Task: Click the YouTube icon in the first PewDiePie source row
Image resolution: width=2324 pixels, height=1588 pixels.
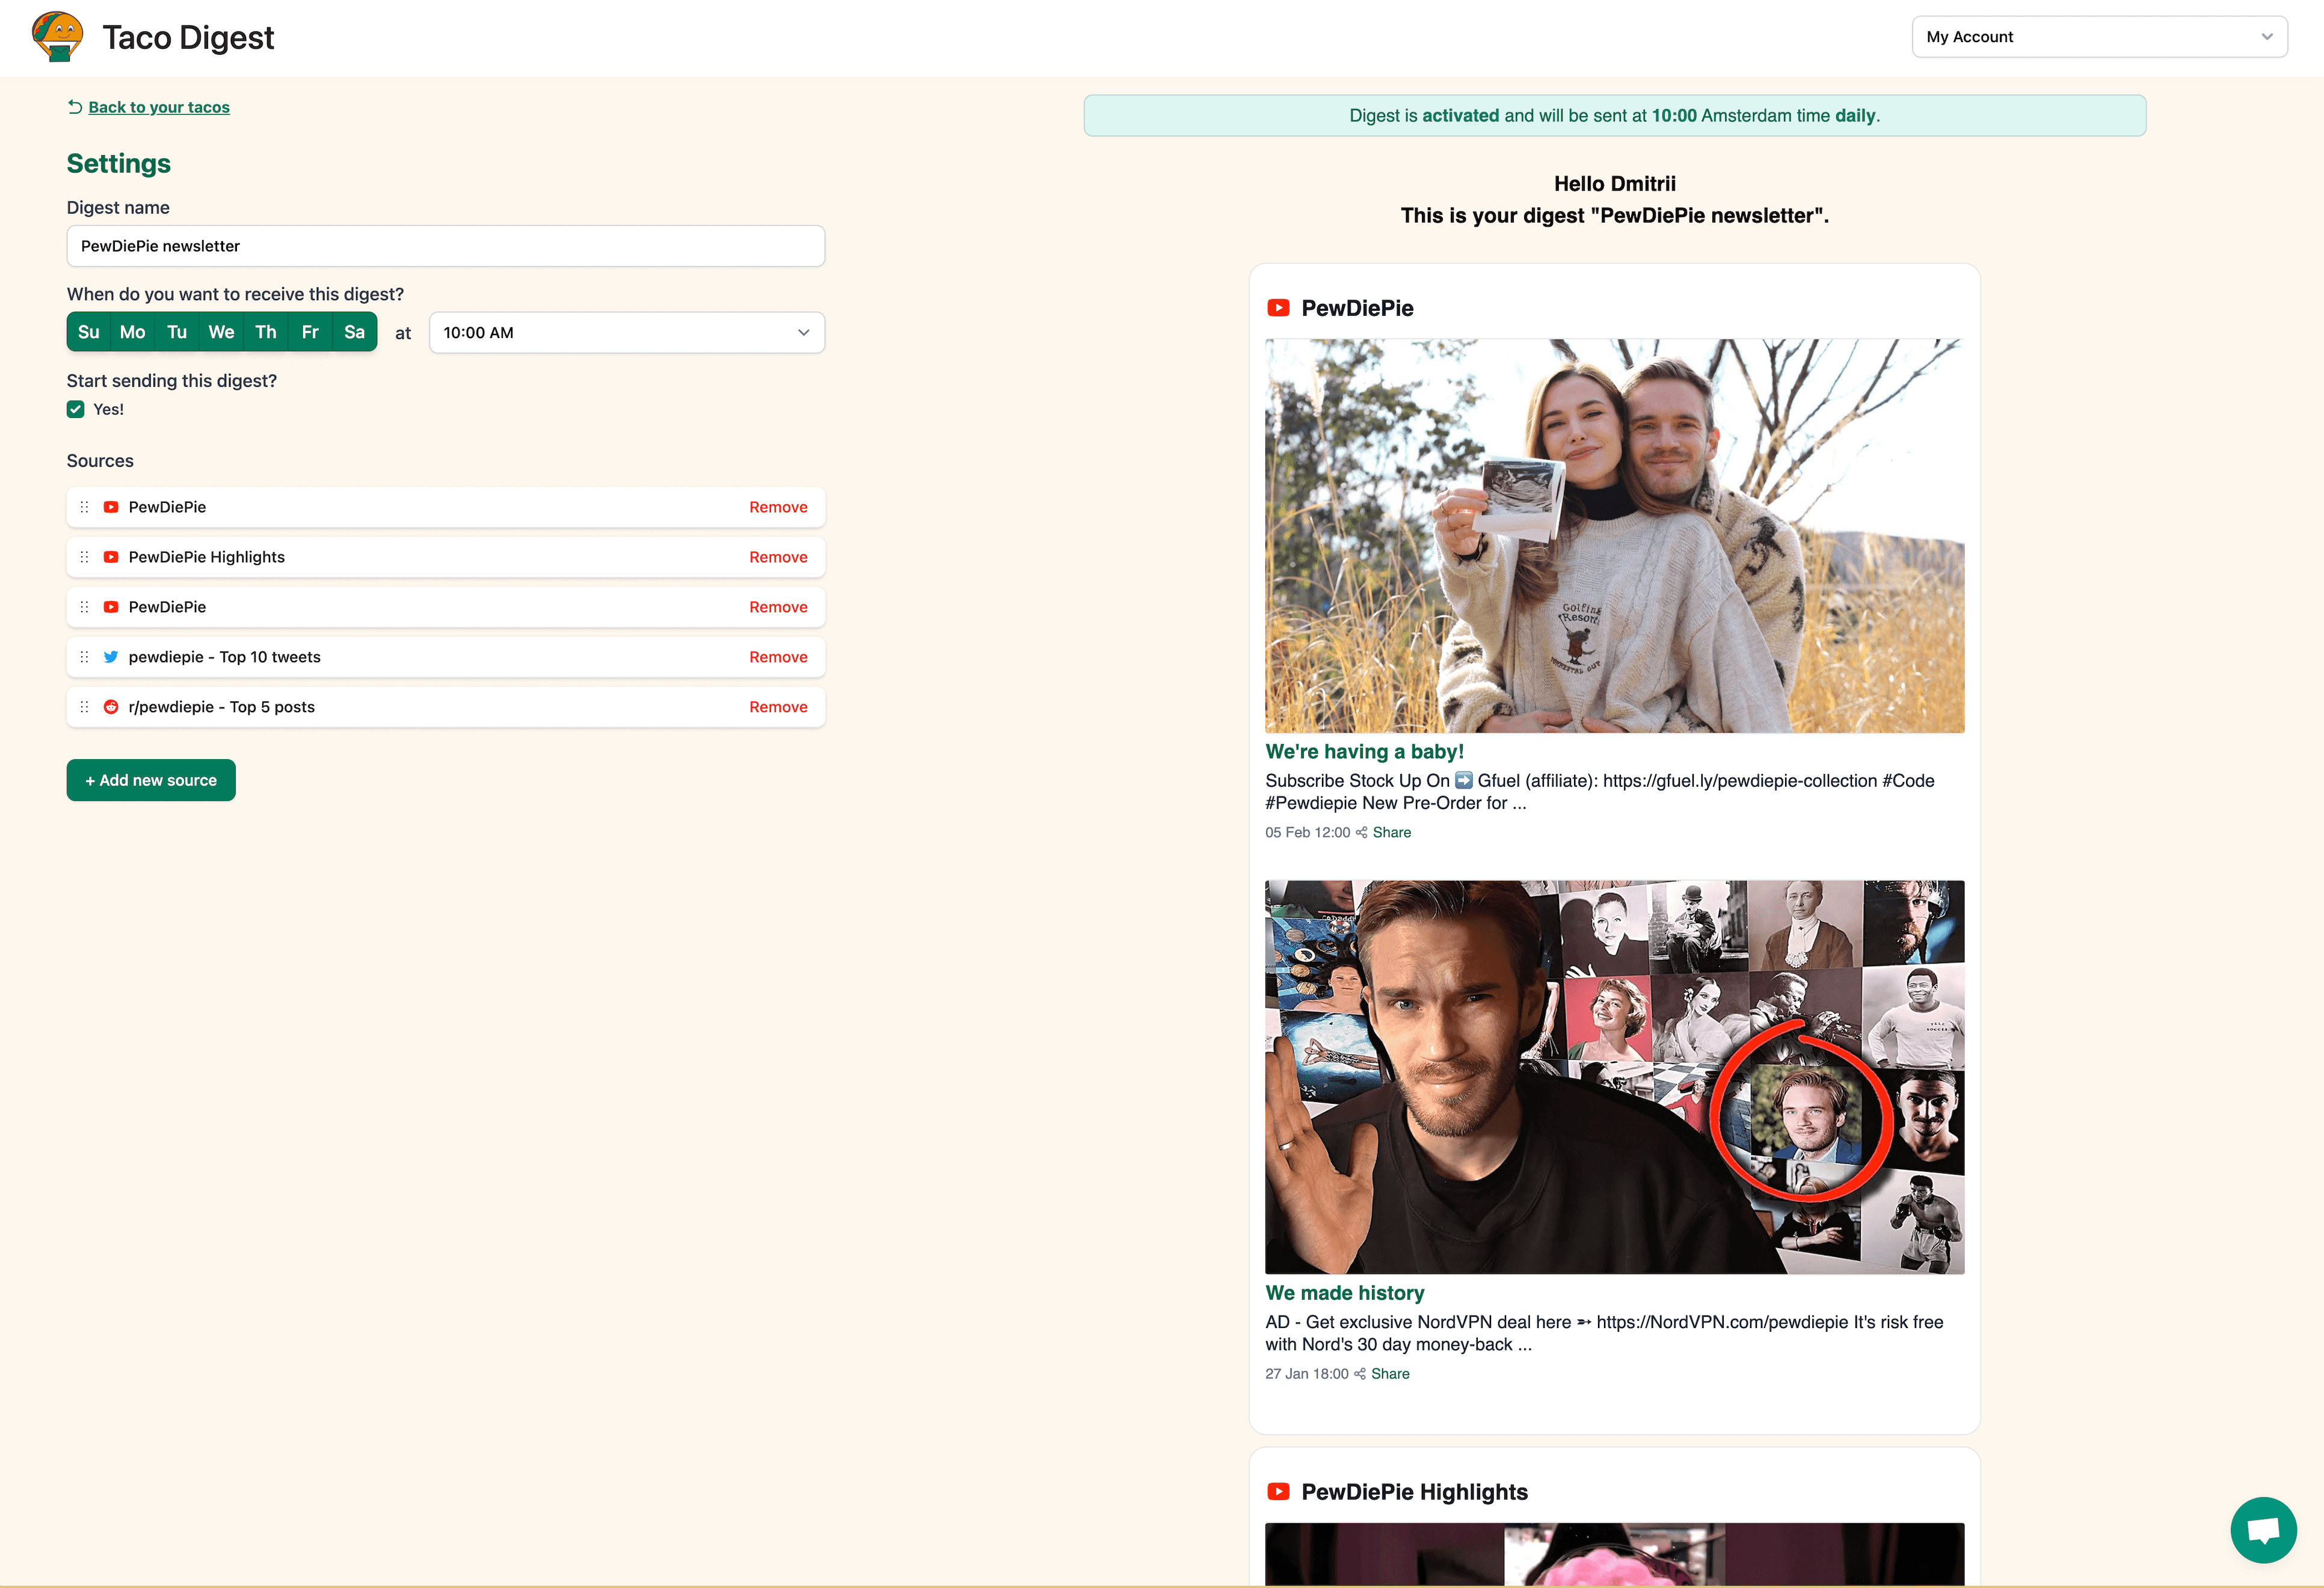Action: [x=111, y=507]
